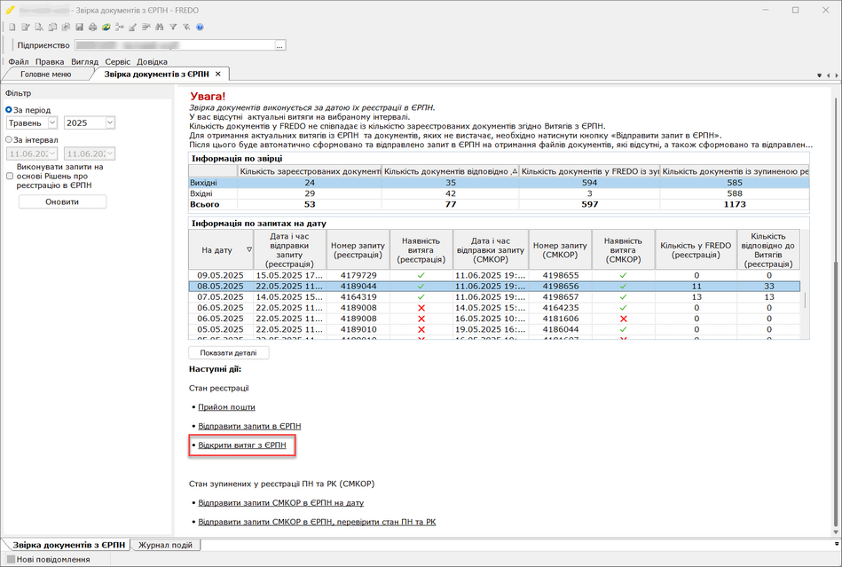Switch to the Журнал подій bottom tab
Viewport: 842px width, 567px height.
165,545
